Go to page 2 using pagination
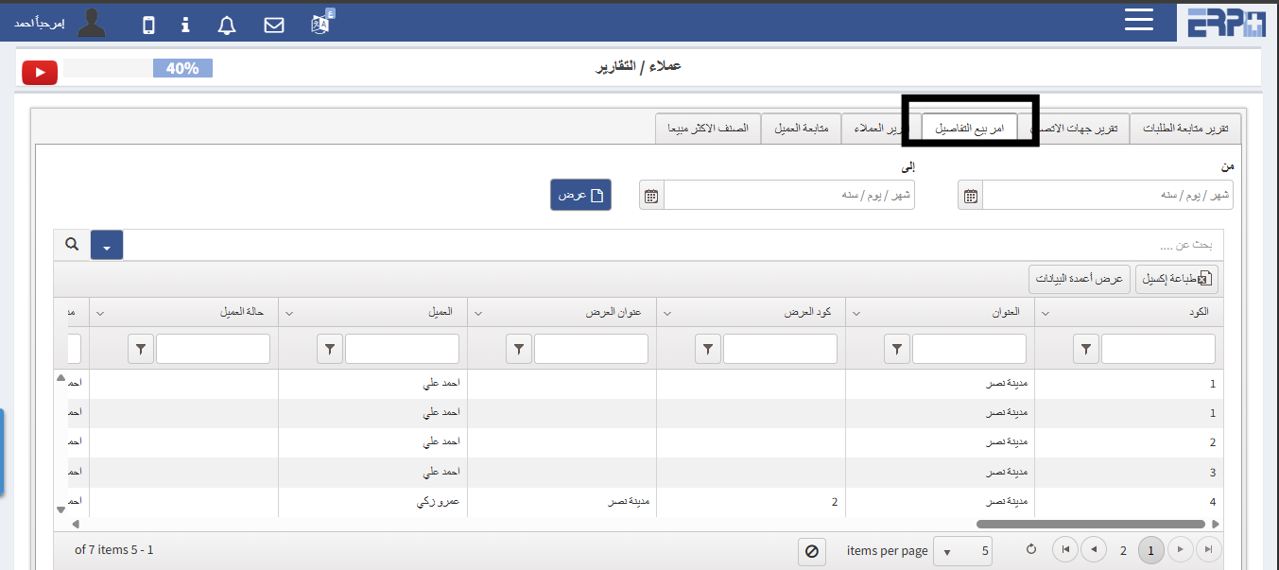 [x=1122, y=549]
